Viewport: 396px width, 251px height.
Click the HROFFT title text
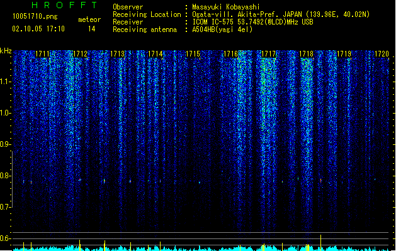[x=65, y=5]
